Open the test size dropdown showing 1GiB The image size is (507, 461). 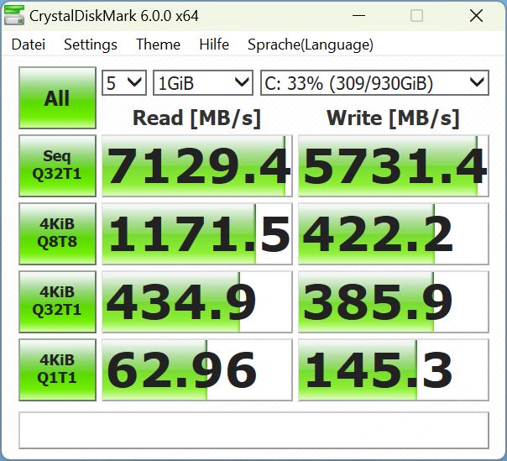pos(203,83)
